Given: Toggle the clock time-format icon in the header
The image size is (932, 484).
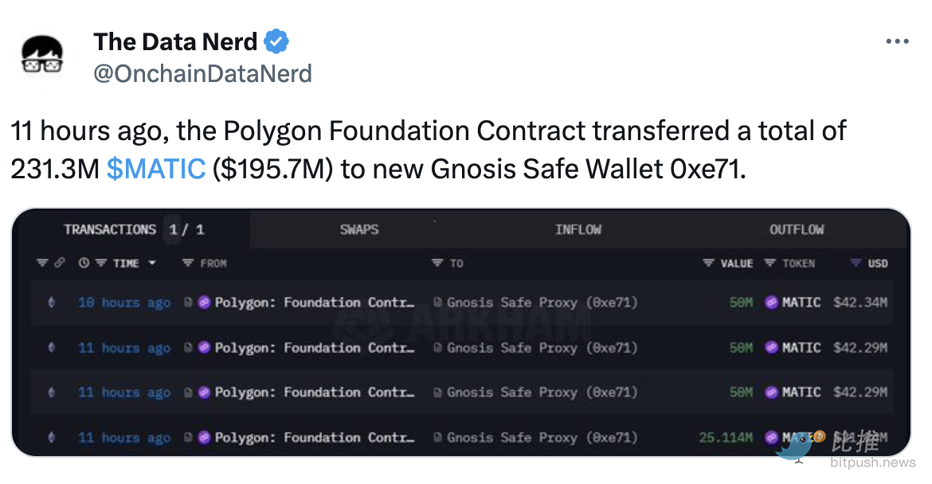Looking at the screenshot, I should tap(84, 263).
